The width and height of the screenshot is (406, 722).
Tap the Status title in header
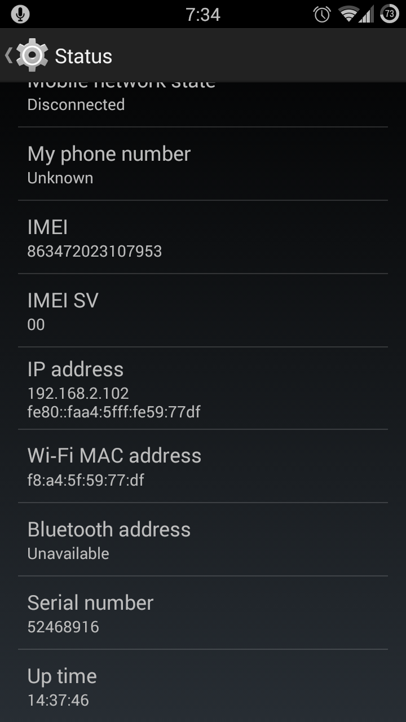83,56
